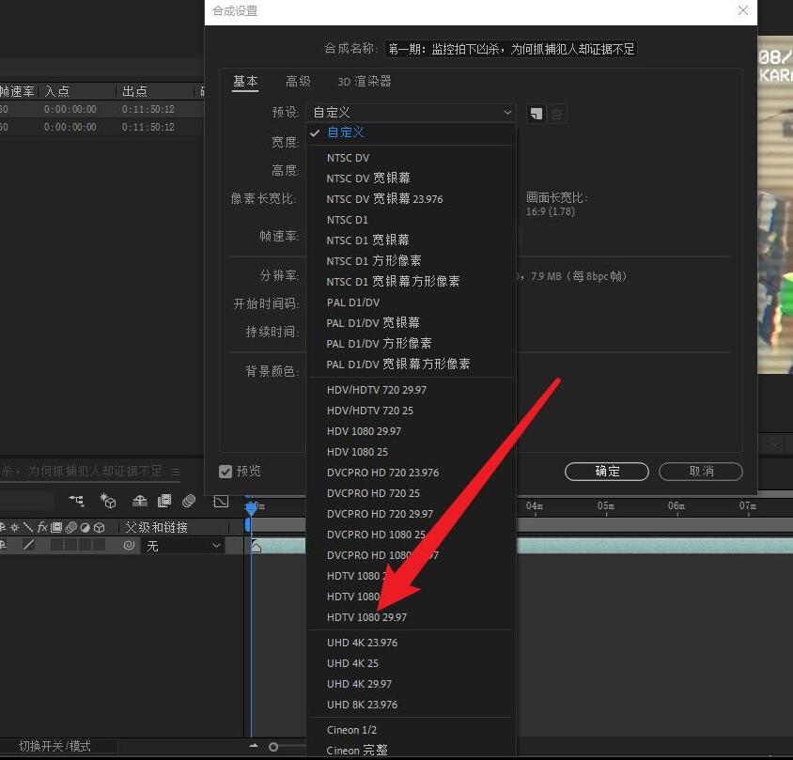Click the Frame Blending icon above timeline
Screen dimensions: 793x760
pos(163,501)
